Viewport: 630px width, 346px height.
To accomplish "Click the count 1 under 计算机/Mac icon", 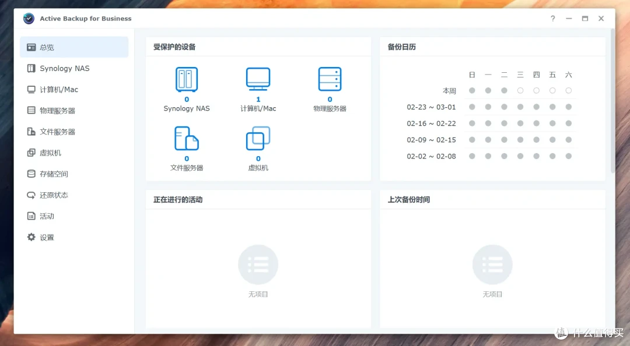I will point(258,99).
